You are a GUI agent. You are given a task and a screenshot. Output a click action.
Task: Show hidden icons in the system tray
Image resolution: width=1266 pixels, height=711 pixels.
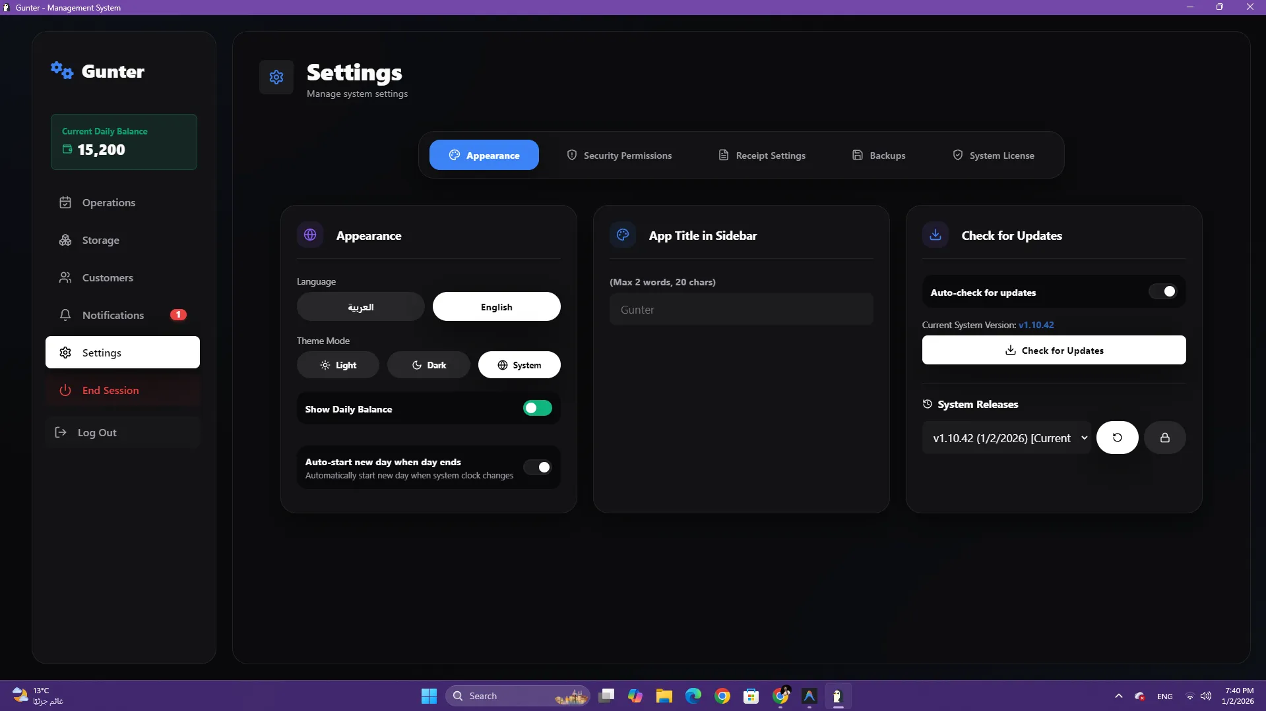click(x=1118, y=696)
